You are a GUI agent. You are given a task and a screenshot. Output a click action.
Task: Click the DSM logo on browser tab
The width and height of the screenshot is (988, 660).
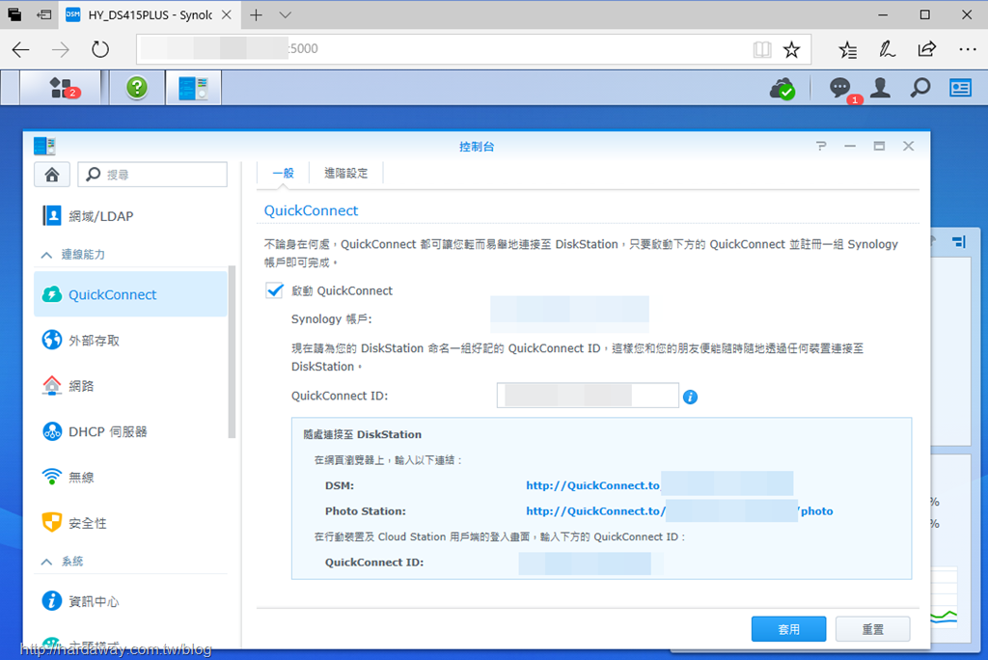tap(73, 14)
